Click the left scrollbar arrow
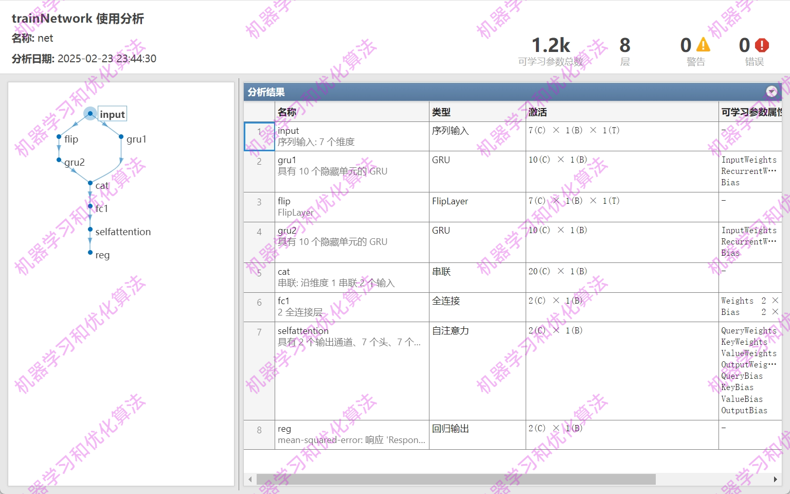 click(x=250, y=479)
